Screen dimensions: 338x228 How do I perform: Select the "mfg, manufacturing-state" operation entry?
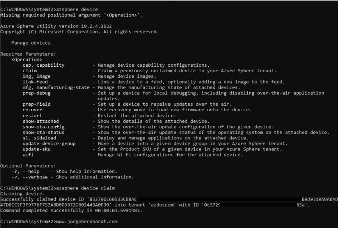[x=56, y=87]
